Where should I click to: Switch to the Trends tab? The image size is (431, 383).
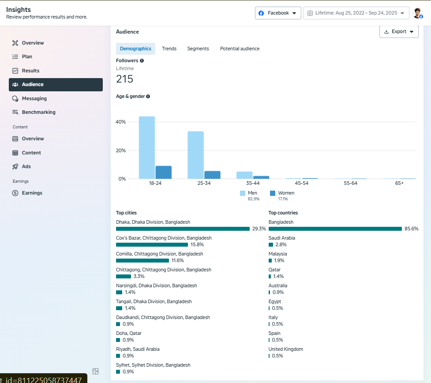click(169, 49)
